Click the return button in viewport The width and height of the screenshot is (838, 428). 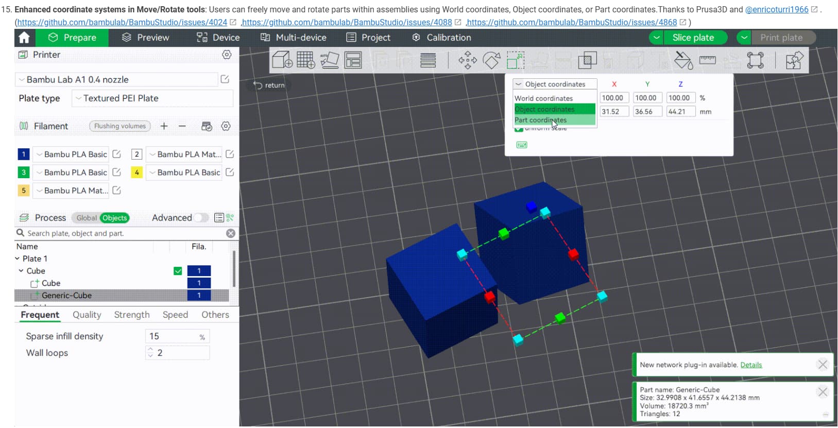269,85
